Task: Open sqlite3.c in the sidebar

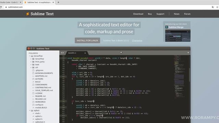Action: tap(39, 116)
